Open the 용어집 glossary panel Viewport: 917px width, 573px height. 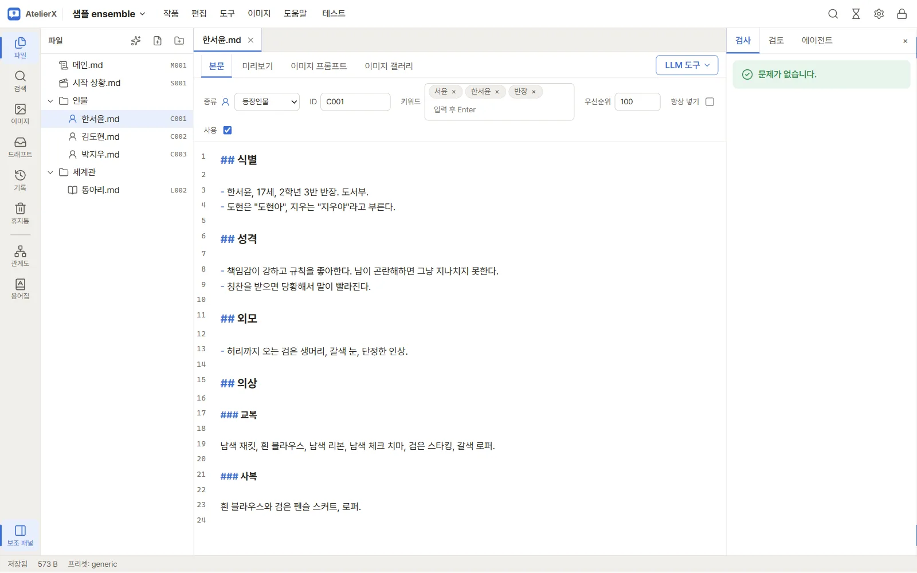click(x=20, y=289)
